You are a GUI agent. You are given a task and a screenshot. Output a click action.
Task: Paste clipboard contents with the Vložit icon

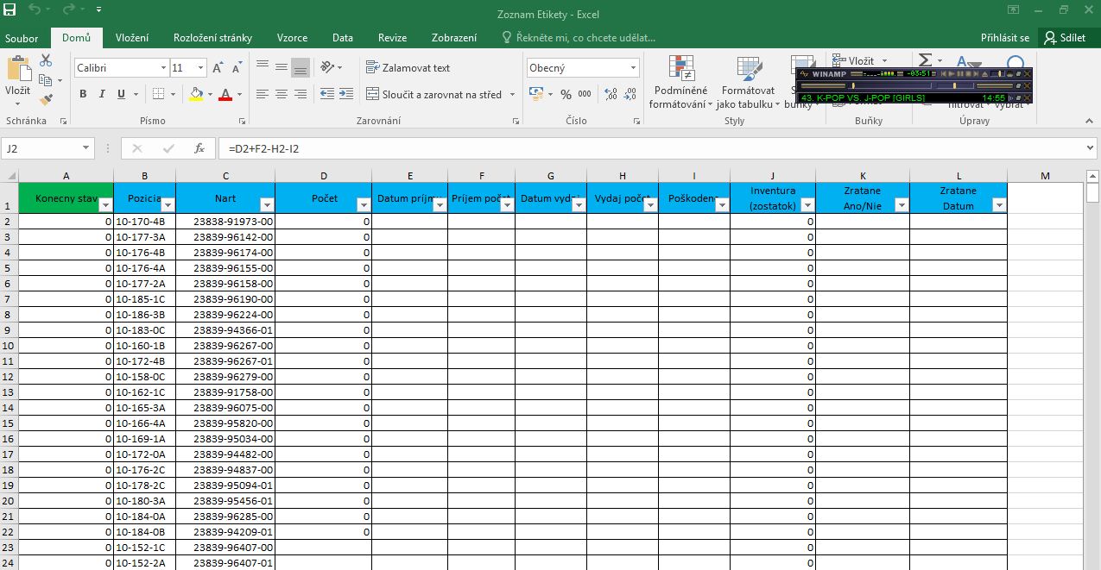point(17,69)
